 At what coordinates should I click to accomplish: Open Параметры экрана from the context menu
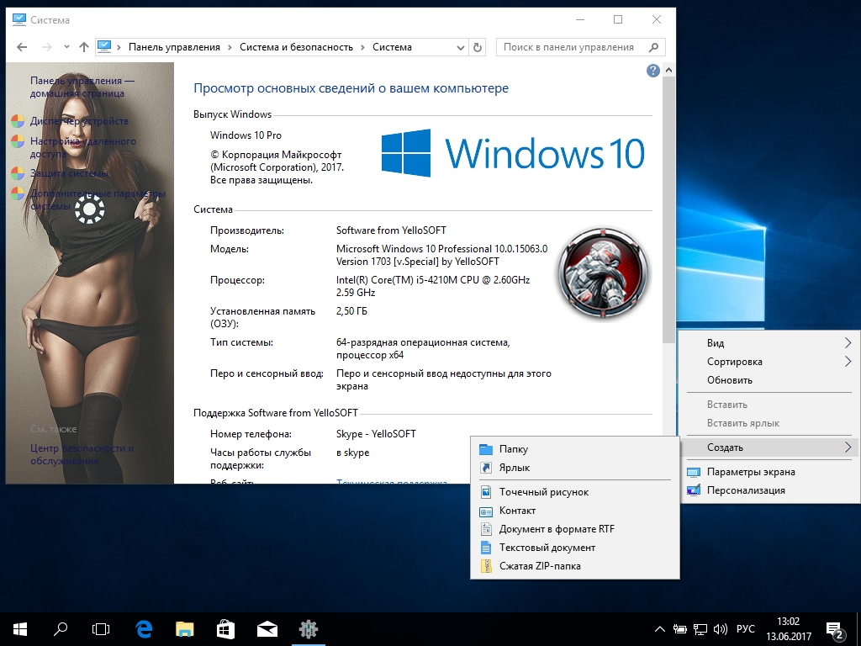click(770, 471)
